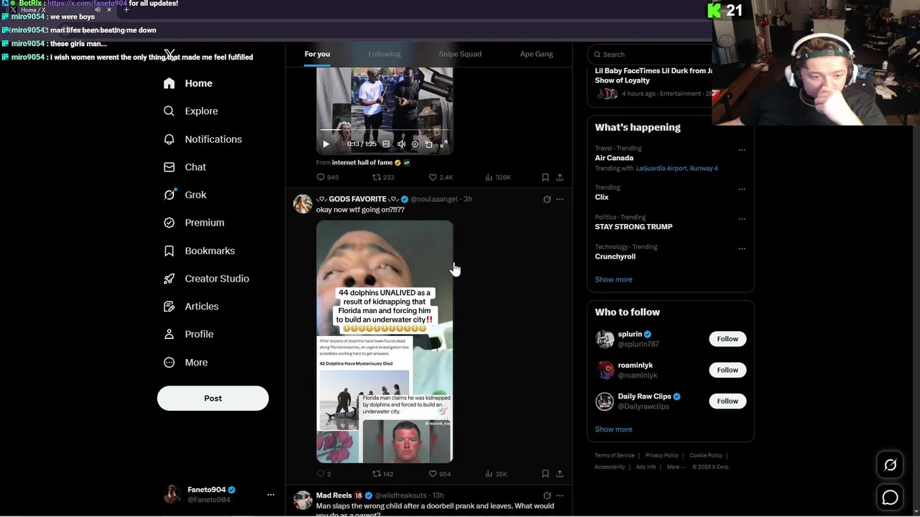
Task: Click the Post button
Action: 213,399
